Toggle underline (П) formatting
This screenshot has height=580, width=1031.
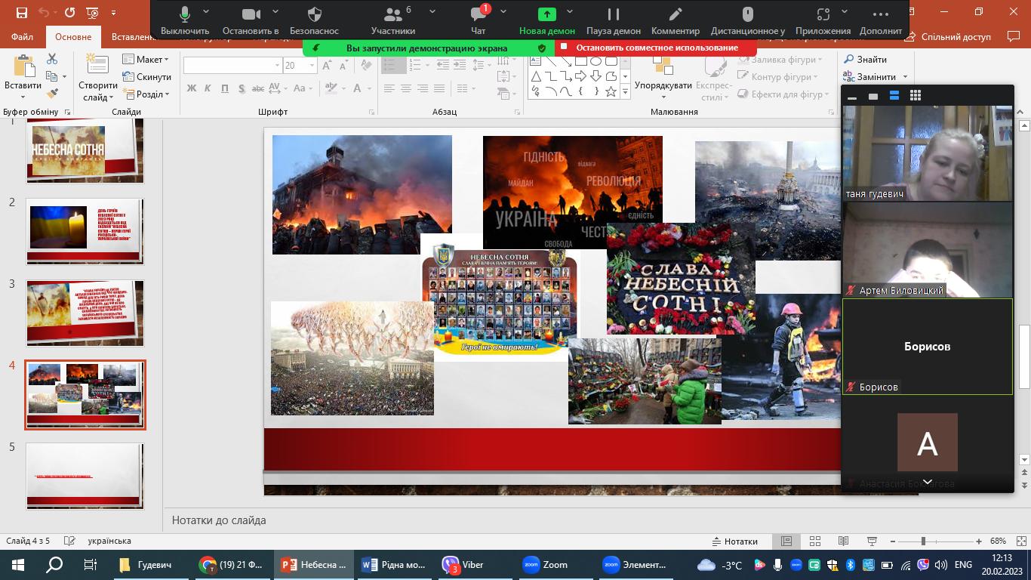pyautogui.click(x=225, y=88)
